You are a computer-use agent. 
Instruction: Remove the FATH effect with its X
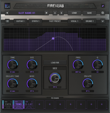(11, 102)
